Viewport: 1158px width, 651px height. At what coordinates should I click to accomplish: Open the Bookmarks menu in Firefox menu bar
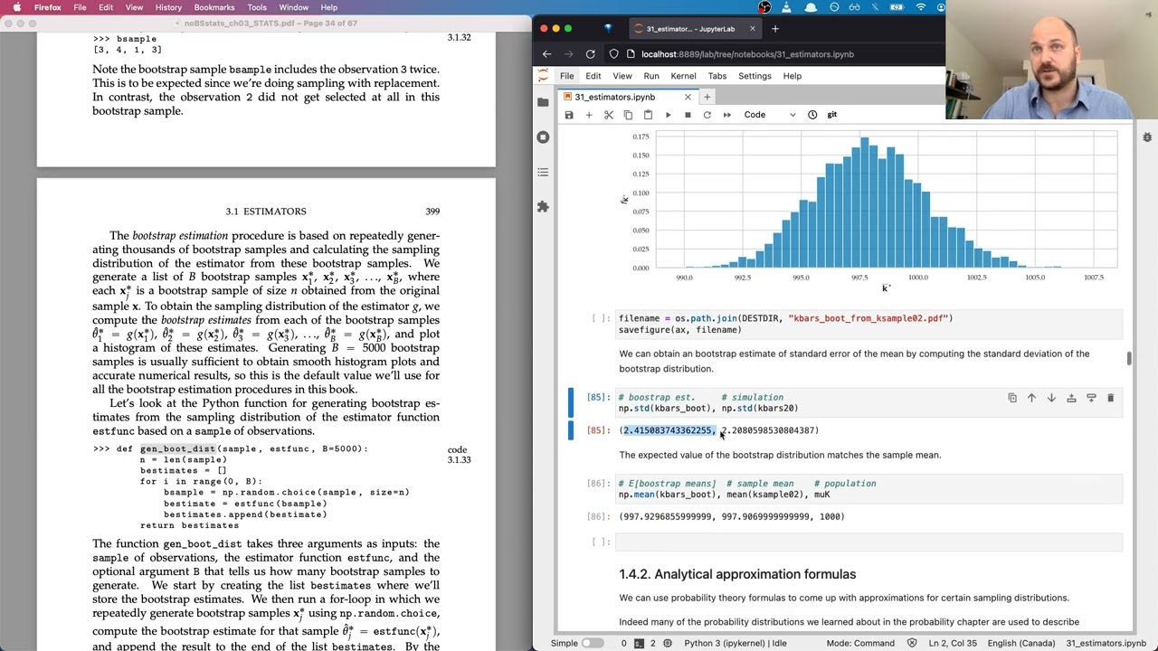[214, 7]
